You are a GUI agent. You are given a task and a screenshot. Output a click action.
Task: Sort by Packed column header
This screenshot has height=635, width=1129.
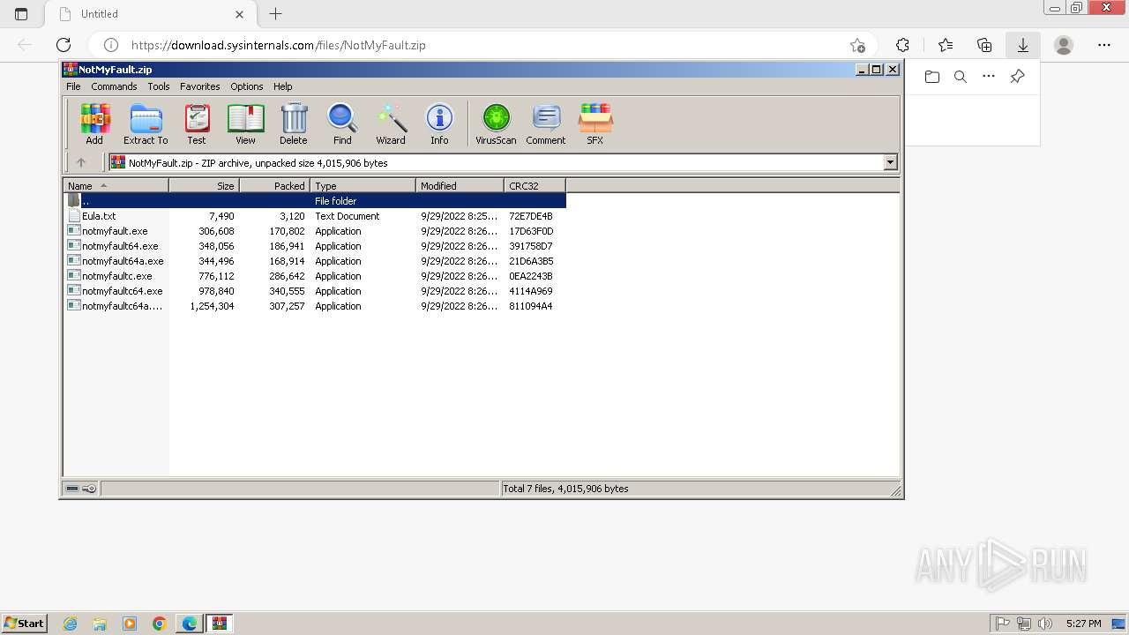[274, 185]
